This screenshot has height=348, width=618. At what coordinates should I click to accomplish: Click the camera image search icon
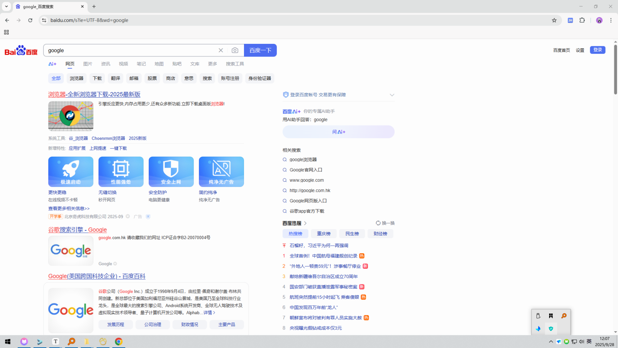[x=235, y=50]
